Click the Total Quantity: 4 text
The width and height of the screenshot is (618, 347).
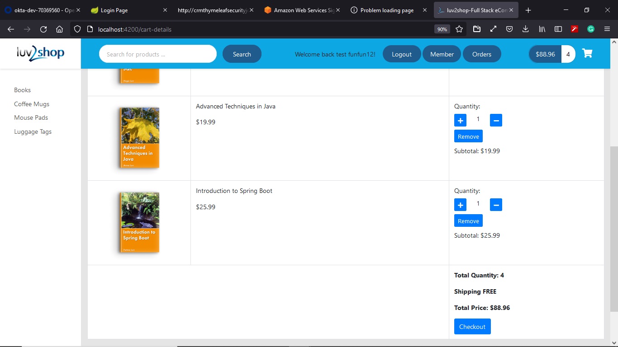(x=479, y=275)
